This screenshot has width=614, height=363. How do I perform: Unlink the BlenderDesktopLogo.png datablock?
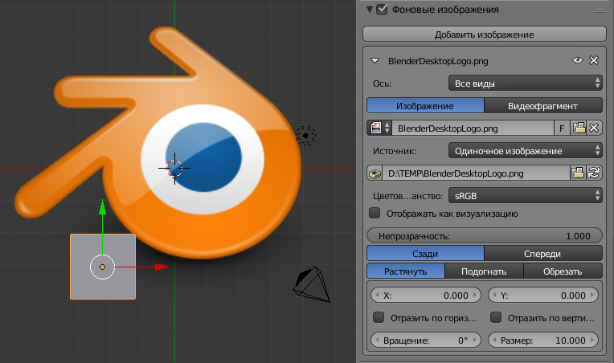(594, 128)
